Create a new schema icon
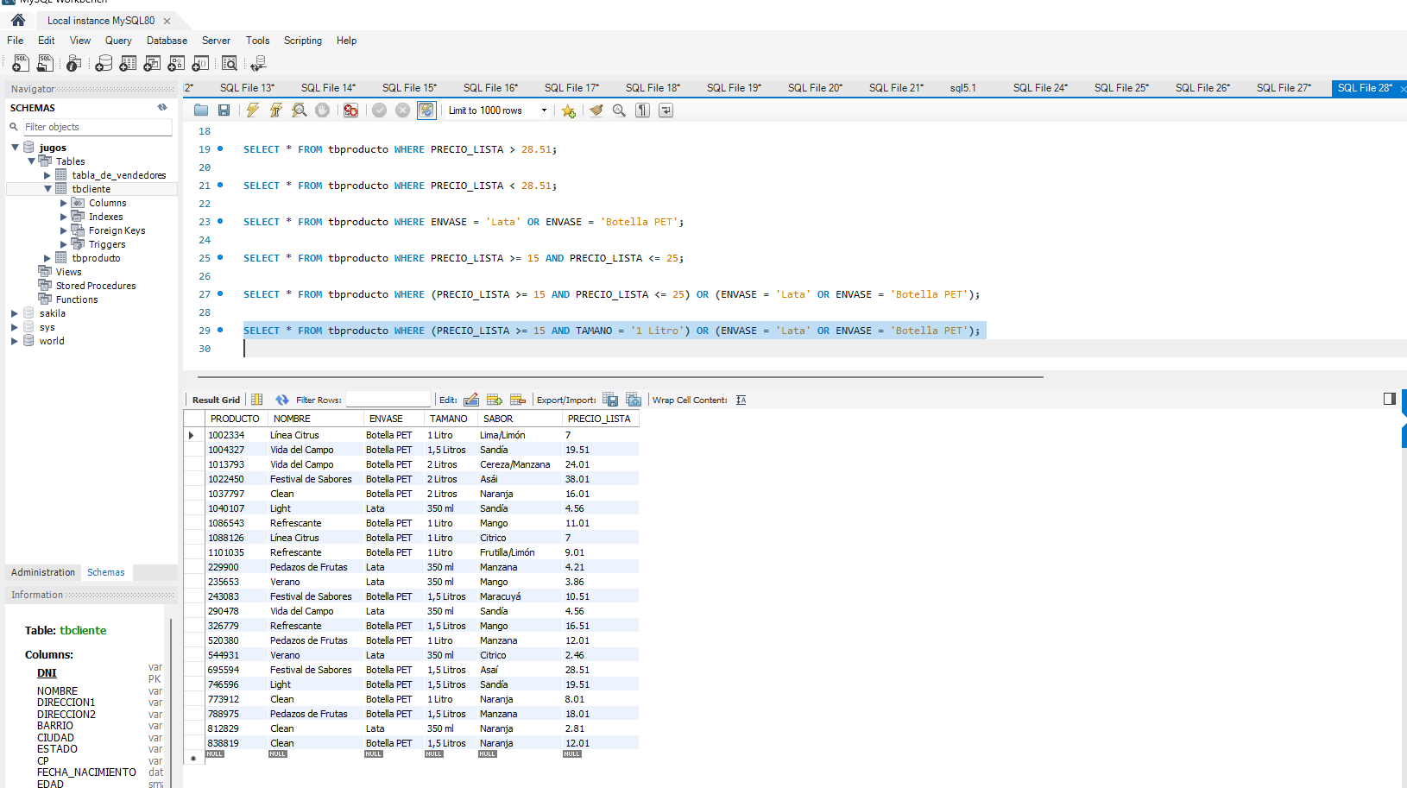The height and width of the screenshot is (788, 1407). coord(104,63)
